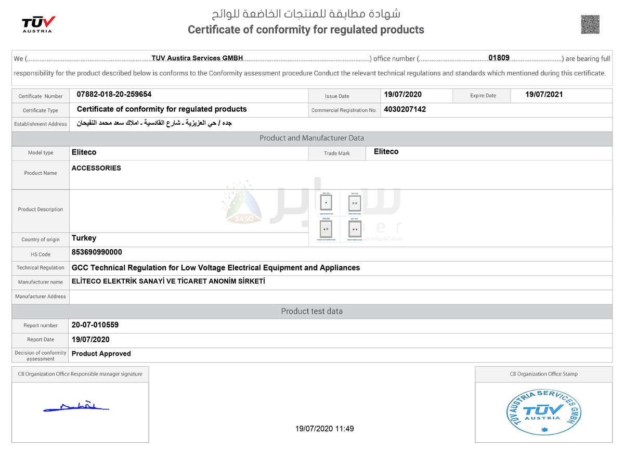Select the Certificate Type value text

[162, 109]
